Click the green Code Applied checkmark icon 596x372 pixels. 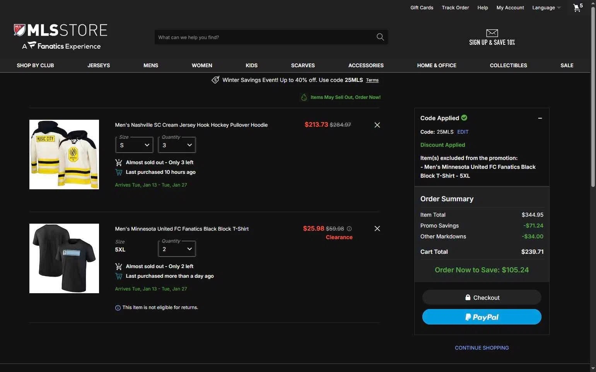click(464, 118)
